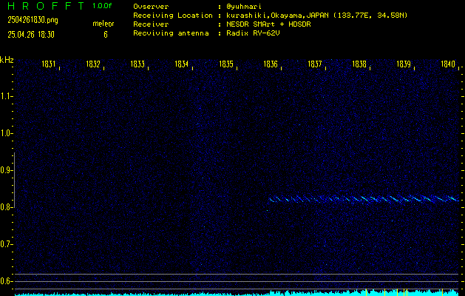Click the 1840 time axis label

(x=448, y=64)
